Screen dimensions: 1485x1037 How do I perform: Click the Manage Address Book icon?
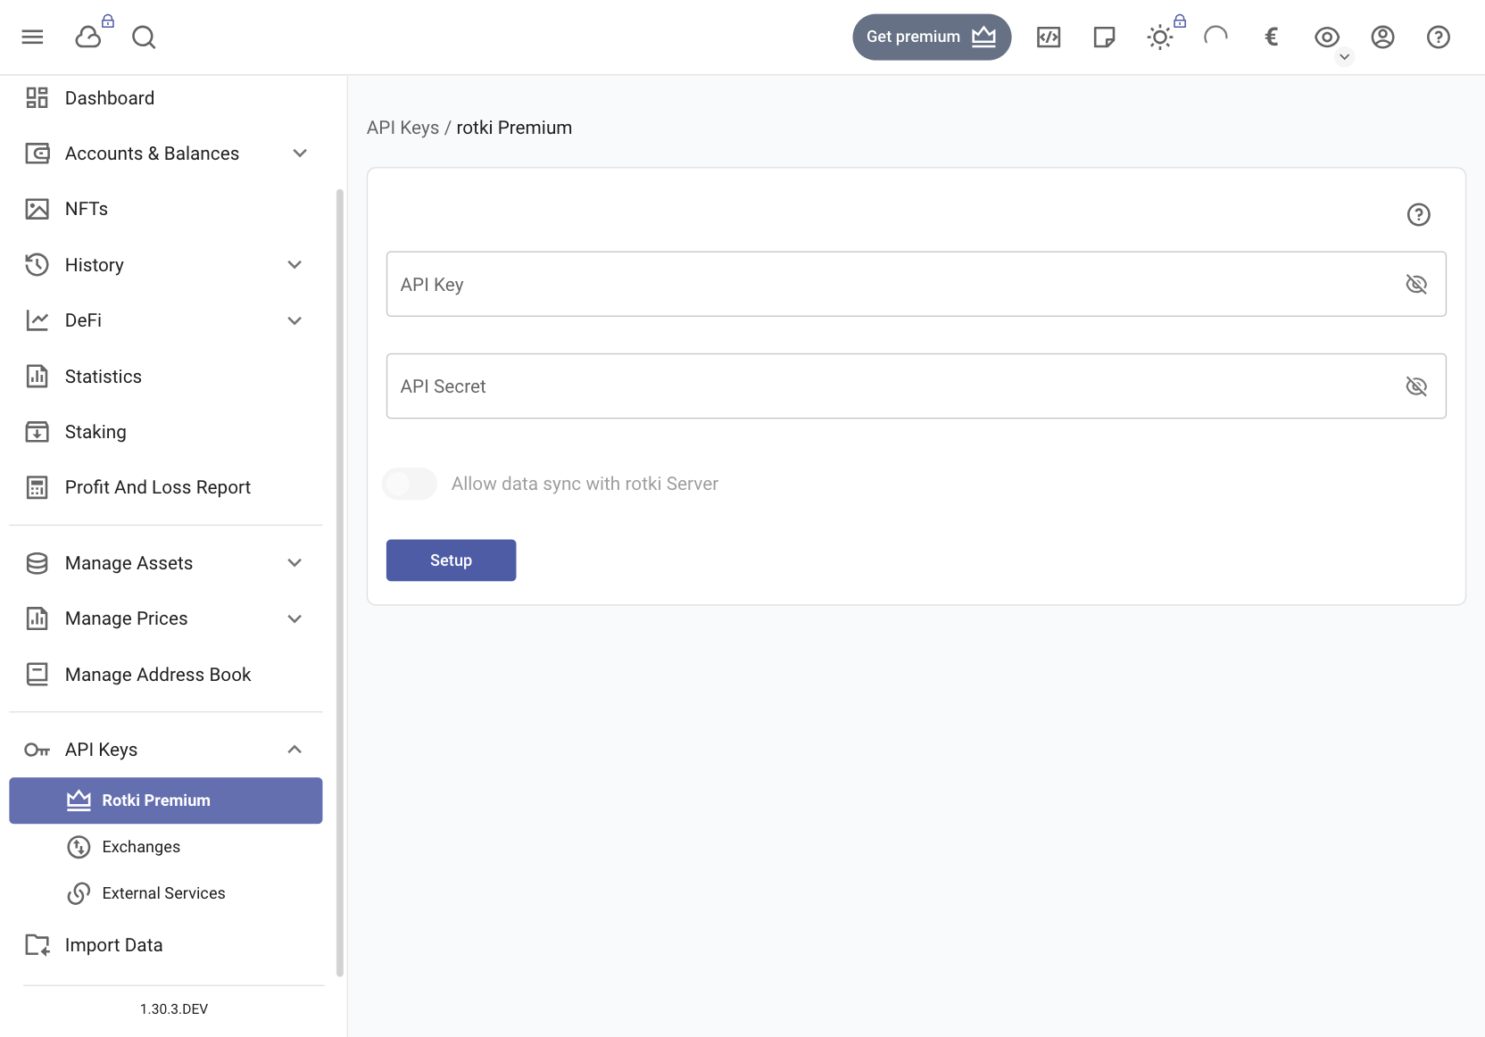point(37,675)
